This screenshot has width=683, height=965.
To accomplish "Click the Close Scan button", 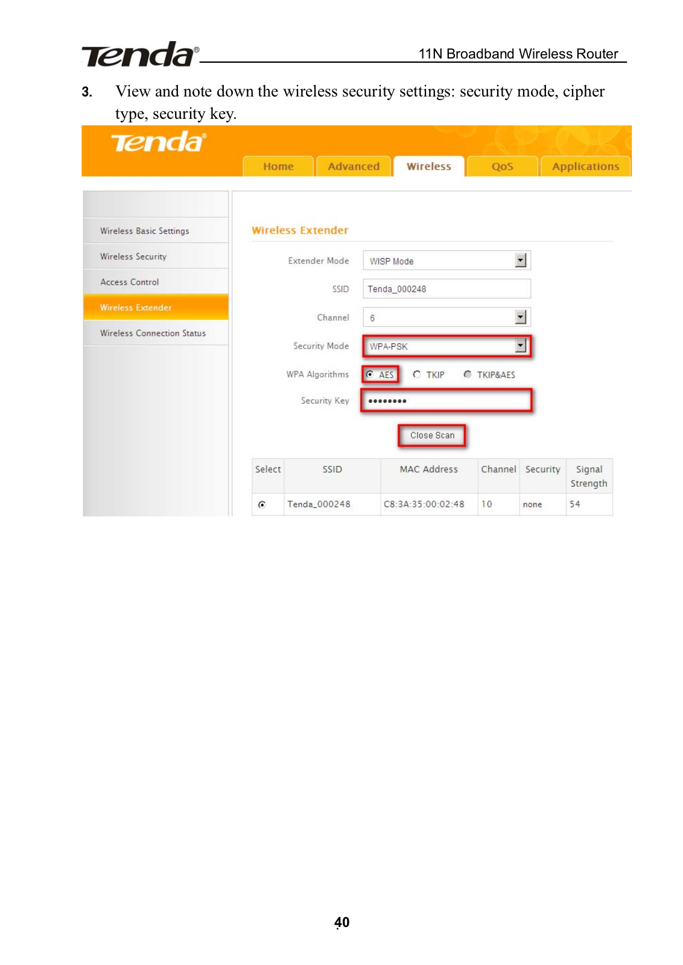I will click(432, 435).
